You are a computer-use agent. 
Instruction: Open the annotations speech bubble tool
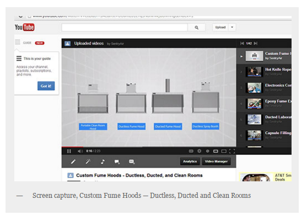coord(117,161)
